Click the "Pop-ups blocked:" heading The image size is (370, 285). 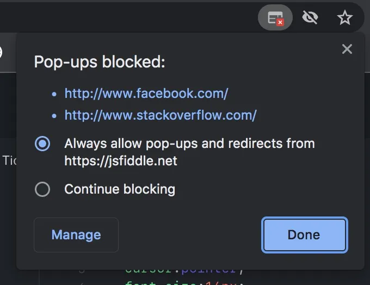[x=100, y=62]
